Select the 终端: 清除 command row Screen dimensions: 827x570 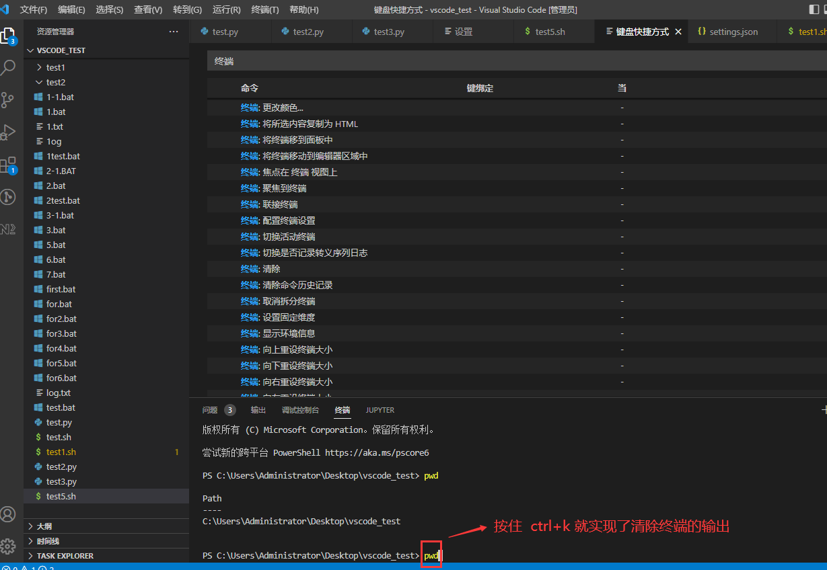coord(517,269)
